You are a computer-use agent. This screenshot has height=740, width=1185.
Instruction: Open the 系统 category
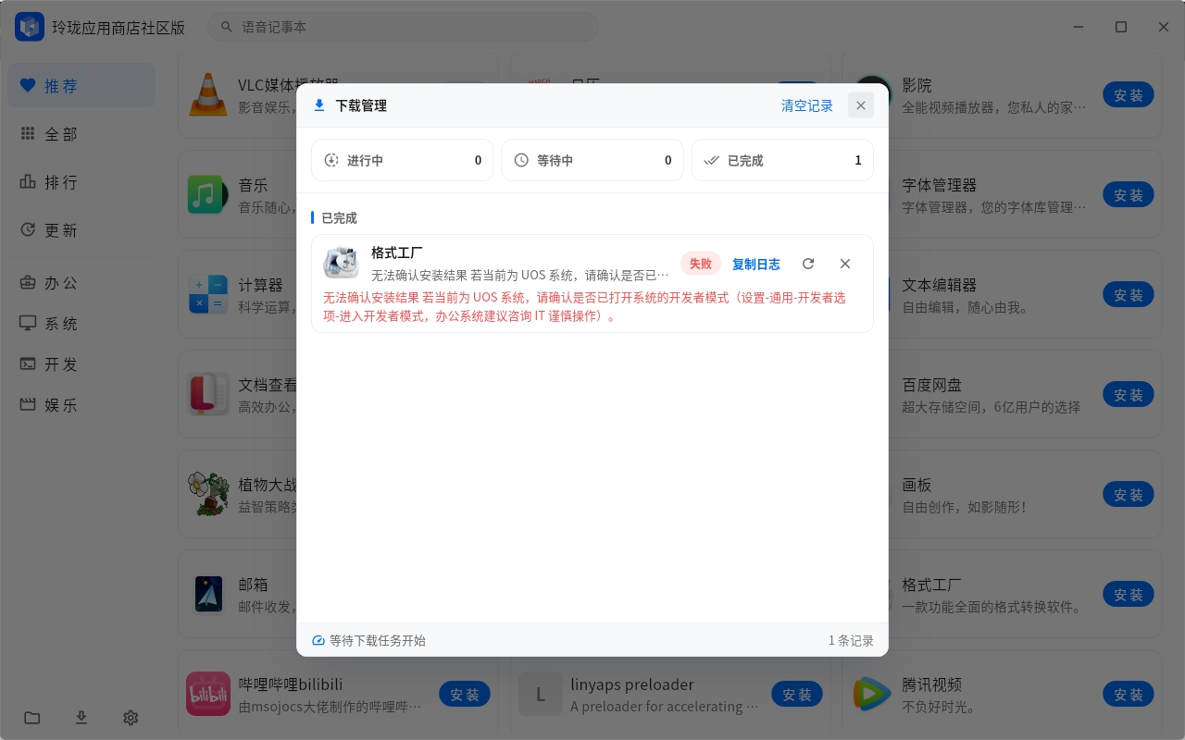click(81, 324)
